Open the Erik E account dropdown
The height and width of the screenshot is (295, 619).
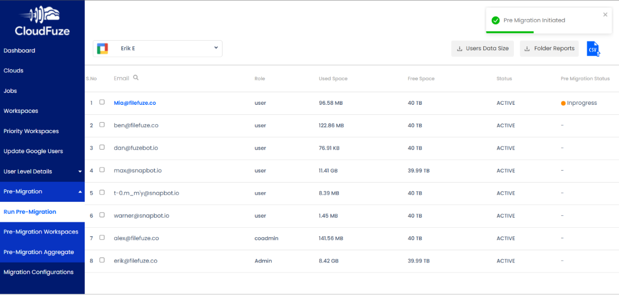pos(216,48)
